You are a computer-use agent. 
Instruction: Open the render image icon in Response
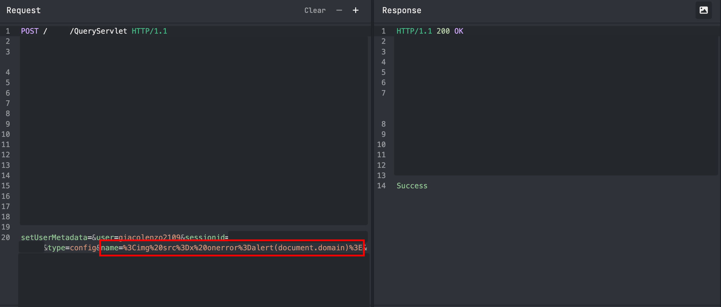703,11
